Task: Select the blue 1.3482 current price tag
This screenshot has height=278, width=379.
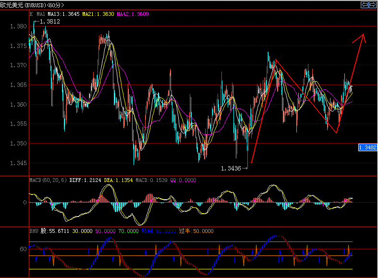Action: [367, 147]
